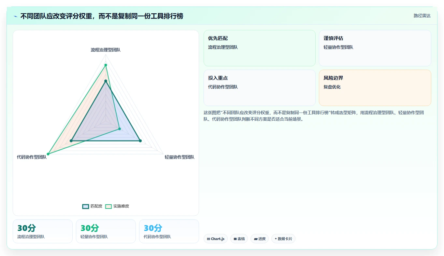Click the 流程治理型团队 radar axis label
Screen dimensions: 444x256
106,50
